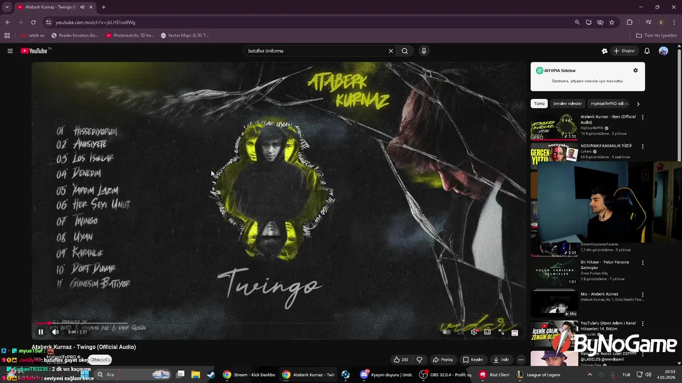Viewport: 682px width, 383px height.
Task: Toggle autoplay switch in player
Action: [x=446, y=332]
